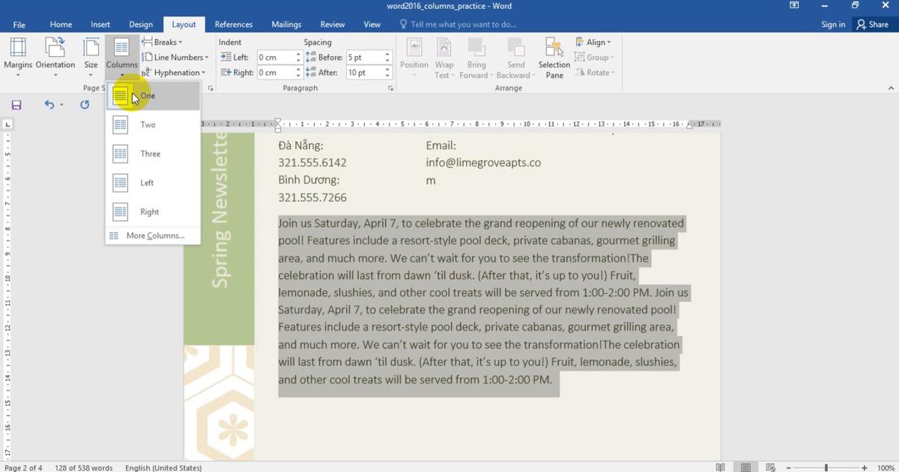Screen dimensions: 899x472
Task: Open the File tab
Action: pyautogui.click(x=18, y=24)
